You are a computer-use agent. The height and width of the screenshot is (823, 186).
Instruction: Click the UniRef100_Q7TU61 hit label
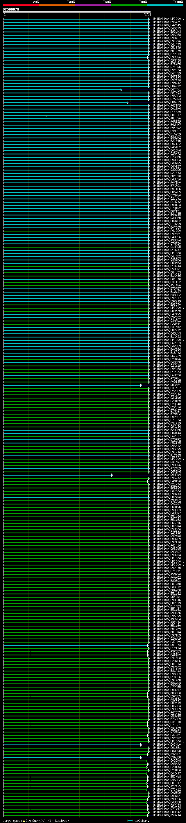(167, 725)
